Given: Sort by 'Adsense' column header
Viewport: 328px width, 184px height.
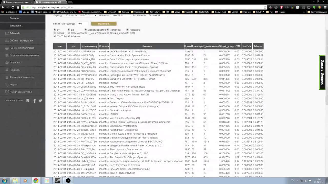Looking at the screenshot, I should 258,46.
